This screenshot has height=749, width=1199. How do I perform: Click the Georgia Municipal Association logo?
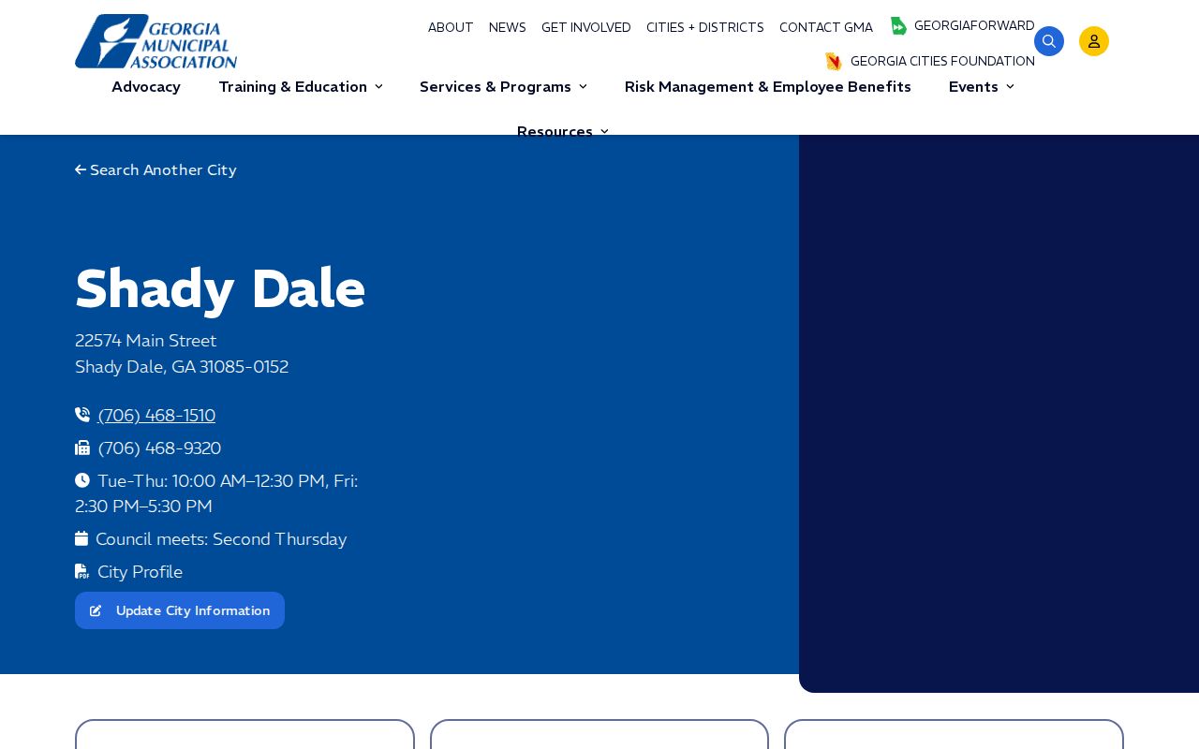[156, 41]
